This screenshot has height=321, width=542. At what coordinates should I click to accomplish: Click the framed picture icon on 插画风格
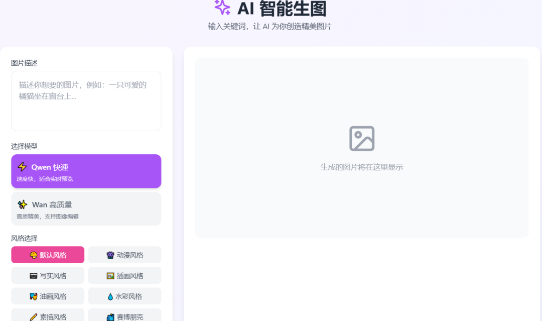click(110, 276)
